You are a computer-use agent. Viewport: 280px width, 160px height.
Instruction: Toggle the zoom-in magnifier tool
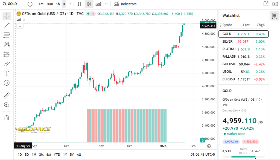7,105
